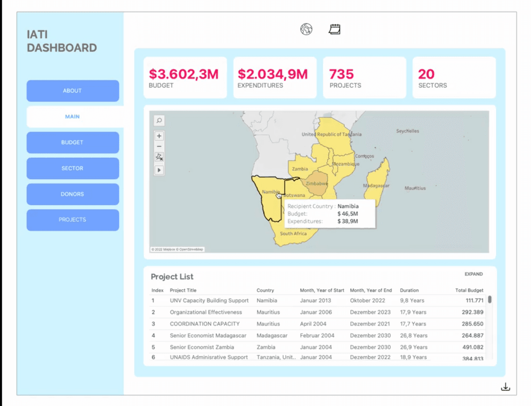Screen dimensions: 531x406
Task: Select UNAIDS Adminisrative Support project
Action: coord(209,357)
